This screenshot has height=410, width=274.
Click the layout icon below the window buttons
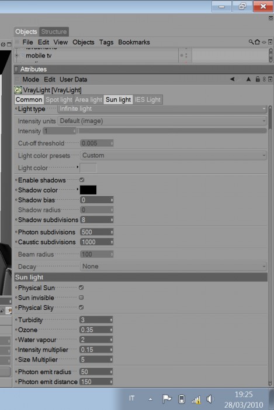[x=270, y=18]
